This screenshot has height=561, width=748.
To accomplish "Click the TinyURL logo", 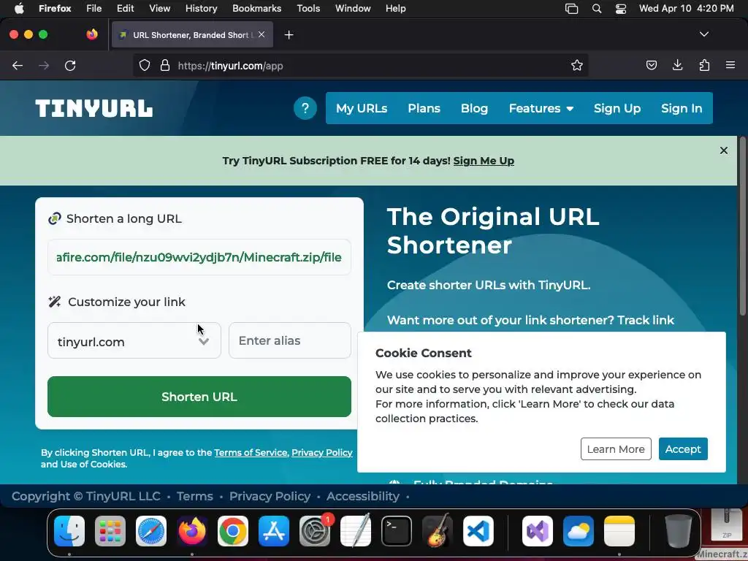I will point(94,108).
